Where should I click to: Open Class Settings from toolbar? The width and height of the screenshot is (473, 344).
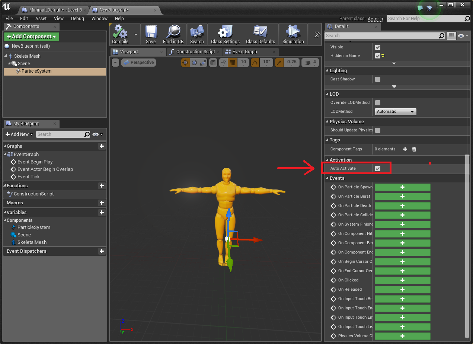(225, 33)
